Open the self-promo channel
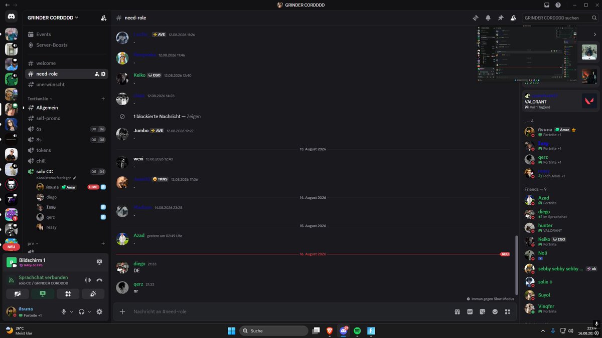The width and height of the screenshot is (602, 338). point(67,118)
